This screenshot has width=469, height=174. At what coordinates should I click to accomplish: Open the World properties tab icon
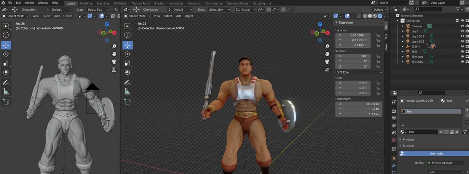[x=394, y=140]
